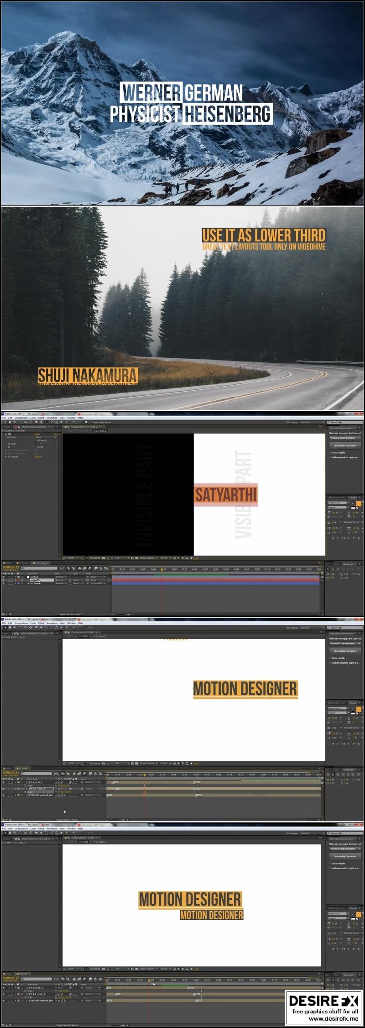Open control layer blending Mode dropdown
Image resolution: width=365 pixels, height=1028 pixels.
point(61,577)
